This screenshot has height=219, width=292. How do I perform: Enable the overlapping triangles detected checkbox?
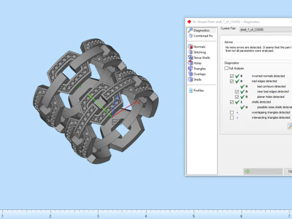[232, 113]
